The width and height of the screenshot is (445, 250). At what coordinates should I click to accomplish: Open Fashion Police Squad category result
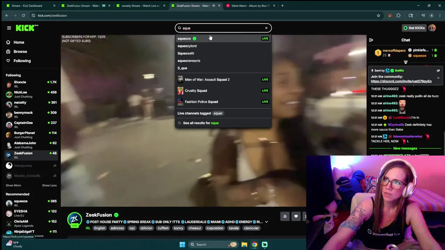tap(223, 102)
